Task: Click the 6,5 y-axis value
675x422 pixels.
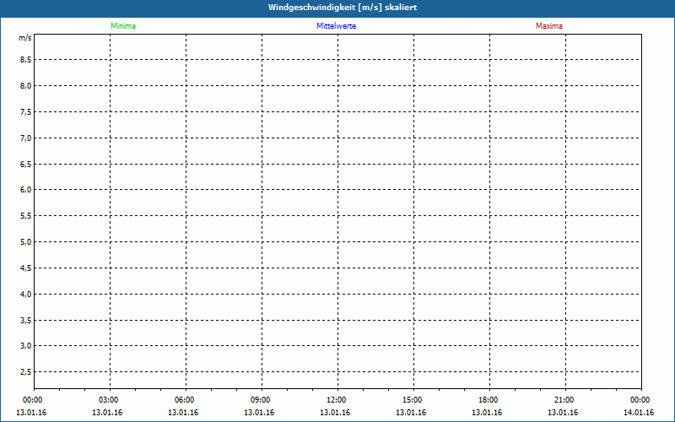Action: click(26, 164)
